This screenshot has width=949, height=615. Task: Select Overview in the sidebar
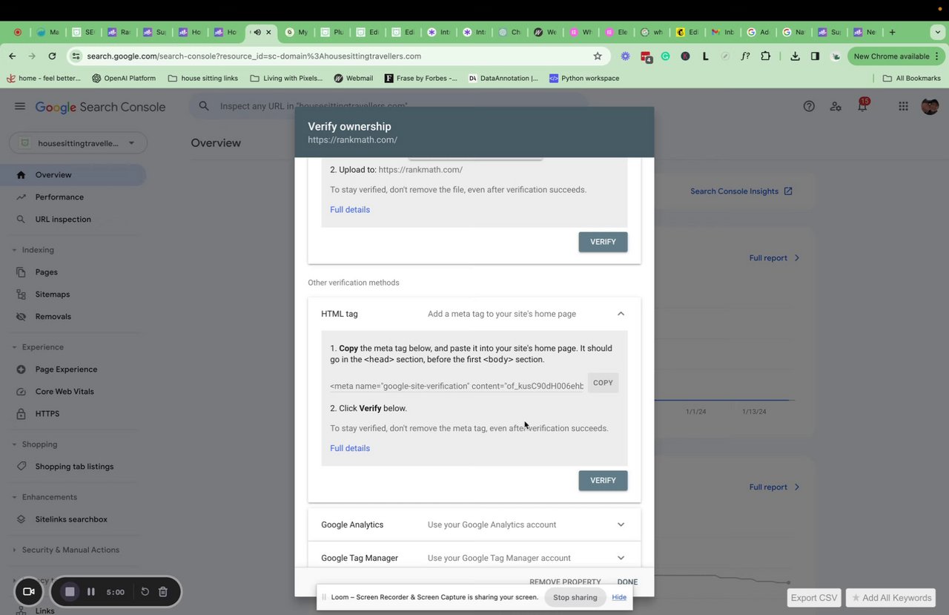pyautogui.click(x=73, y=175)
